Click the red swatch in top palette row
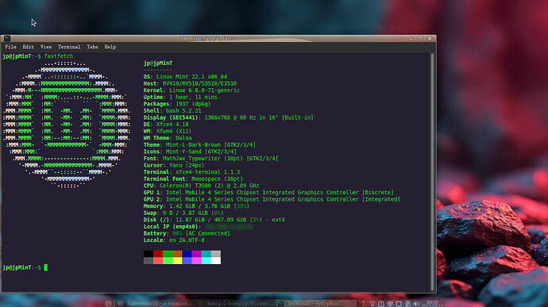Screen dimensions: 548x307 coord(158,254)
